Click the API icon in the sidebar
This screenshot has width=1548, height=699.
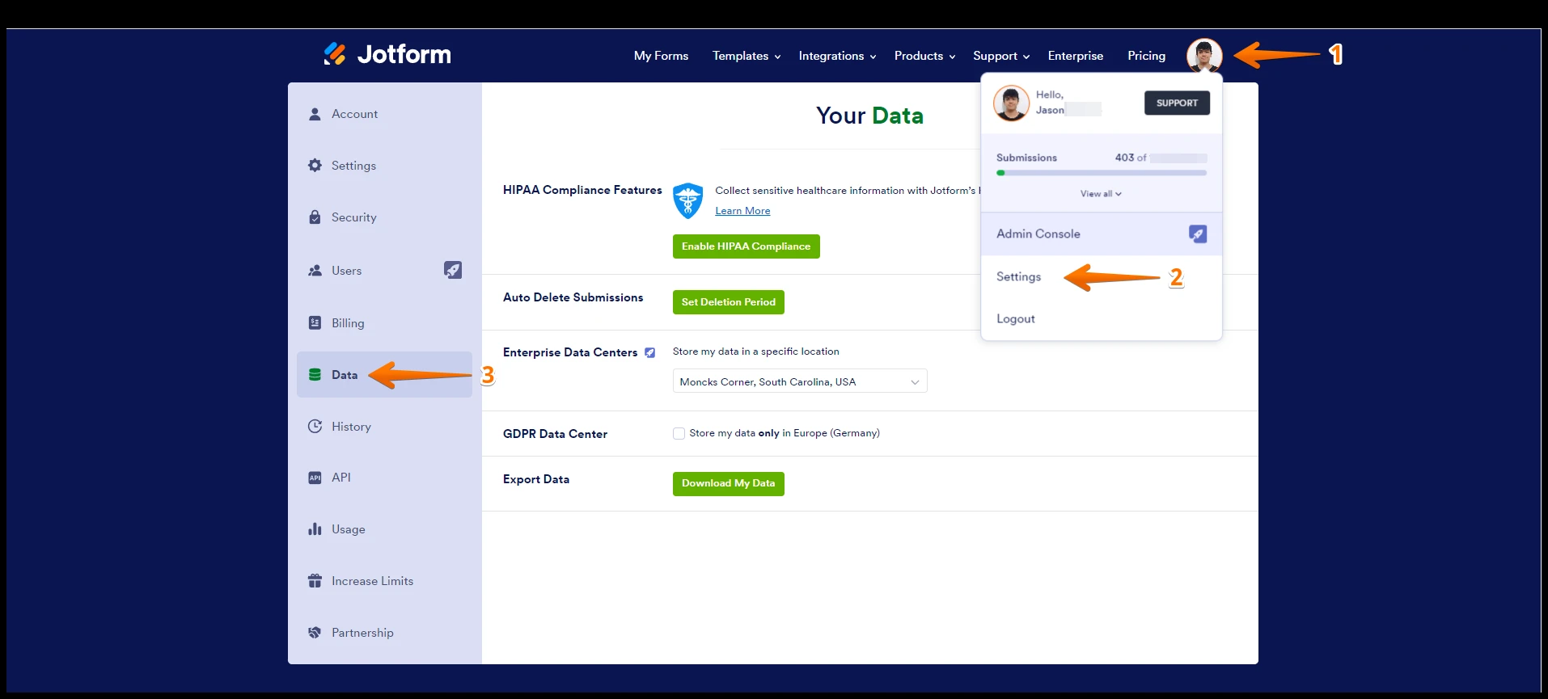(315, 478)
